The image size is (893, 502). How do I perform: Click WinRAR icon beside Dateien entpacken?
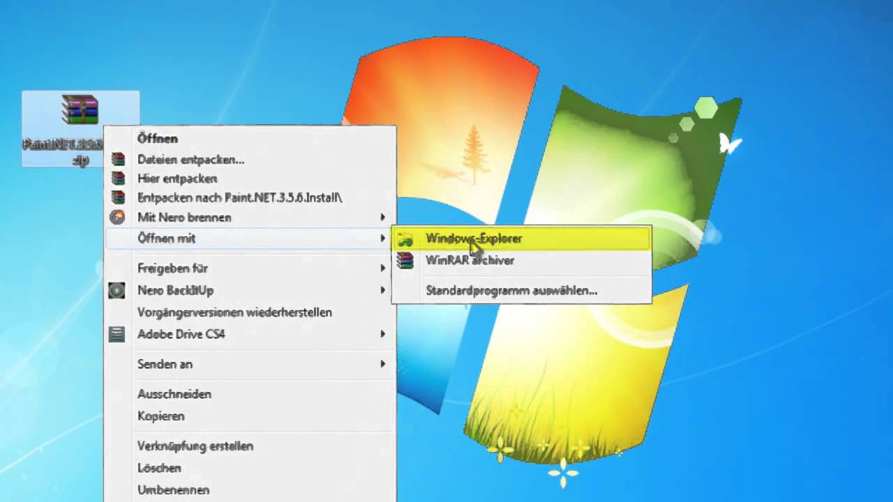(x=118, y=160)
